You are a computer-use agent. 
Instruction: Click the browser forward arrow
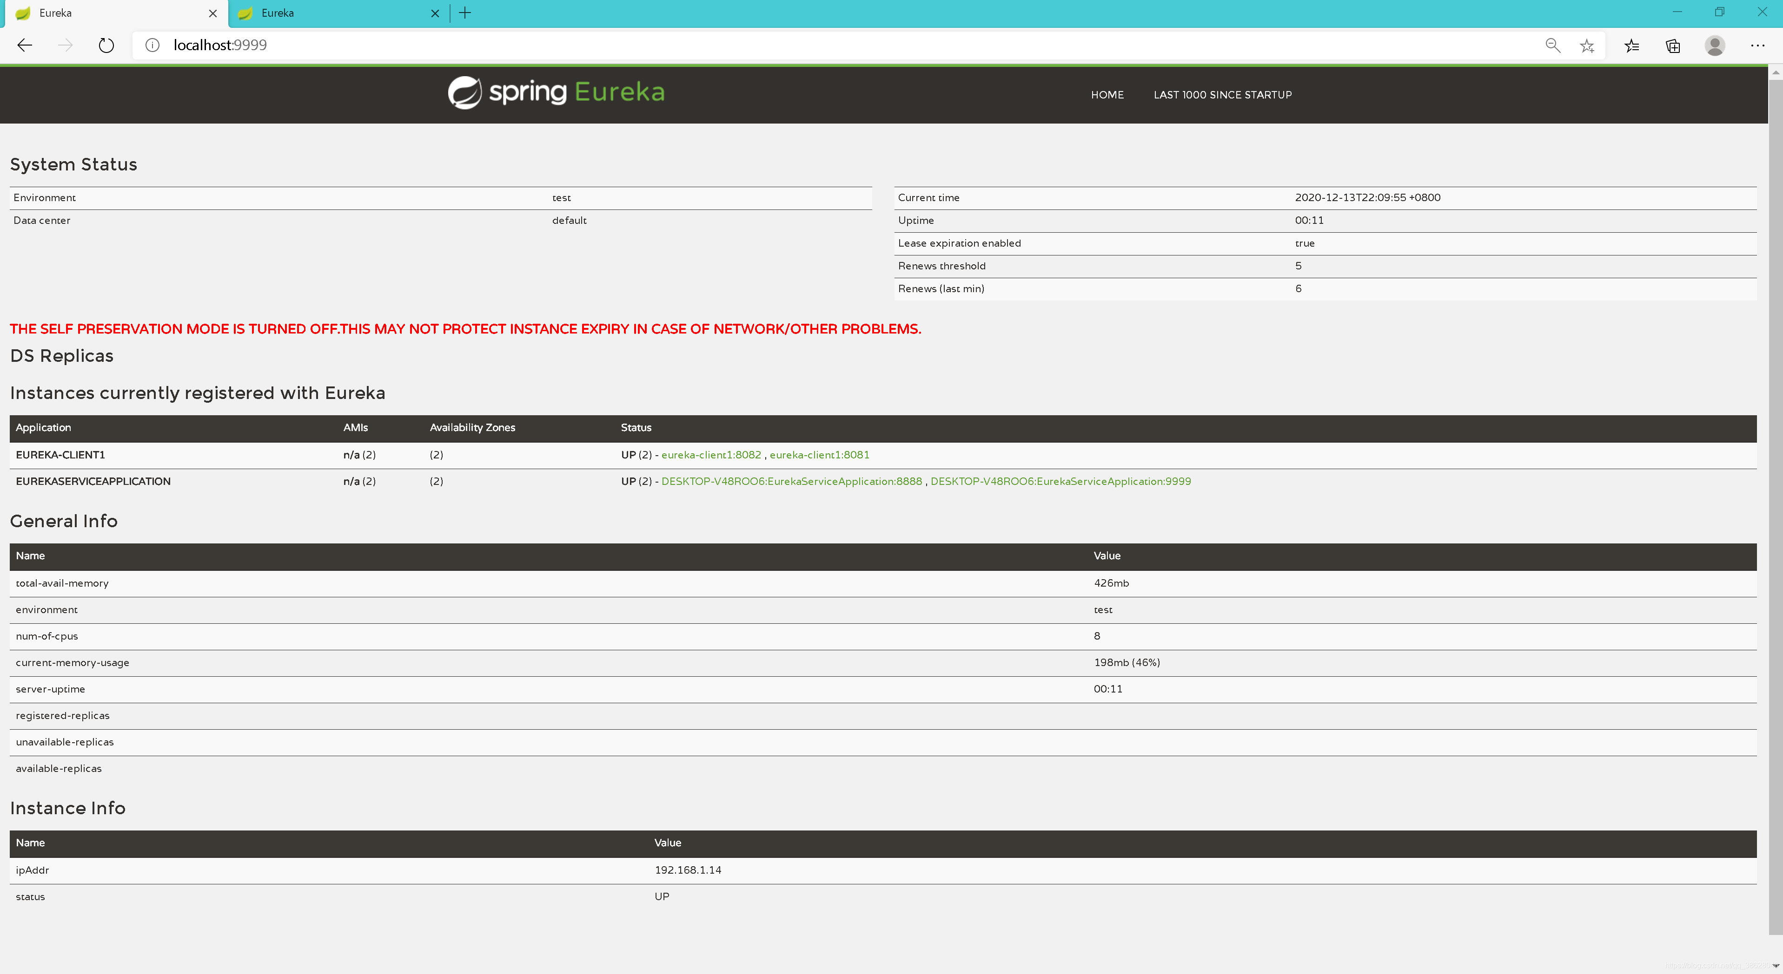(65, 46)
